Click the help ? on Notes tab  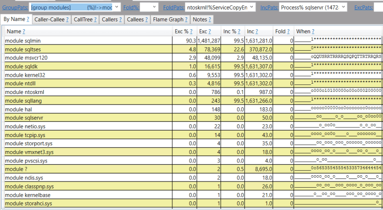[x=210, y=20]
